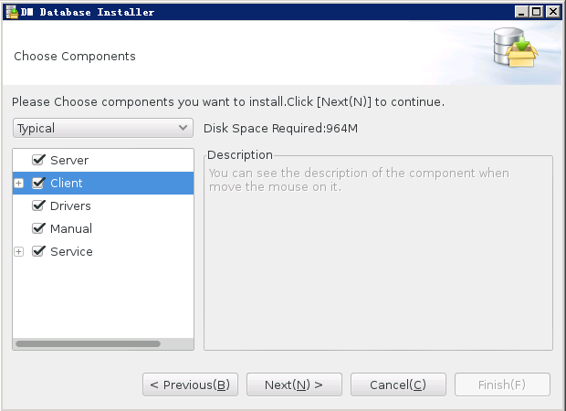This screenshot has width=566, height=411.
Task: Open the Typical install type dropdown
Action: pyautogui.click(x=103, y=128)
